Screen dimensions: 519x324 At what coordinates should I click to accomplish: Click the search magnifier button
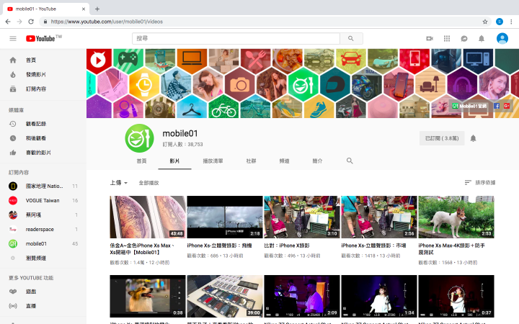pos(351,38)
